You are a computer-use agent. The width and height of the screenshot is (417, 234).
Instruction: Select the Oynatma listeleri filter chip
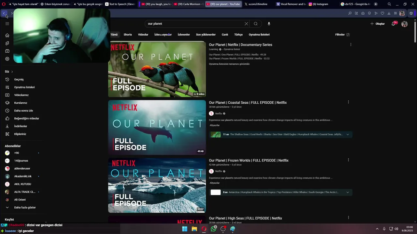click(x=259, y=34)
